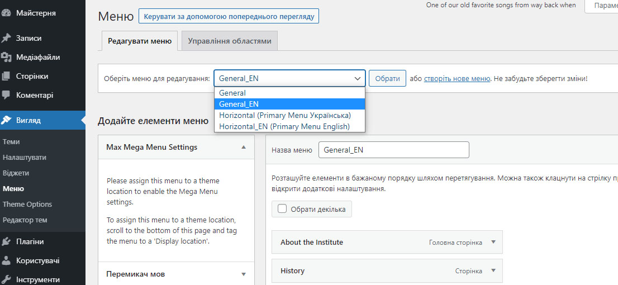Click the Медіафайли media icon
Viewport: 618px width, 285px height.
[x=6, y=57]
